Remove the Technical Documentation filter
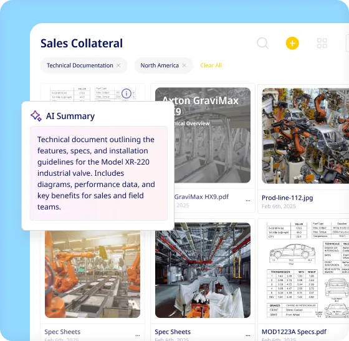This screenshot has width=349, height=341. (118, 65)
